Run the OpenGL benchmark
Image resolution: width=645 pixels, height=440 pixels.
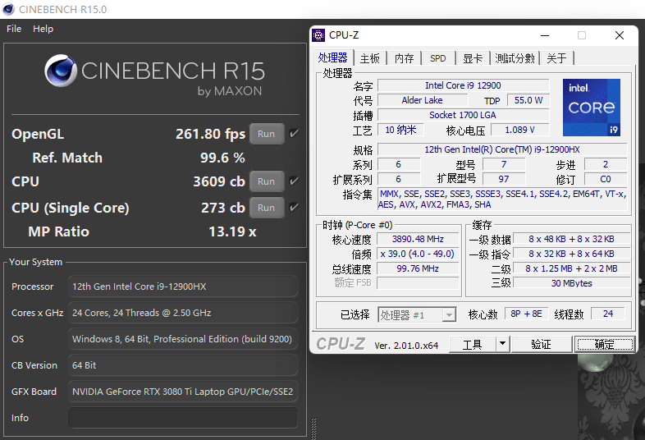tap(267, 134)
